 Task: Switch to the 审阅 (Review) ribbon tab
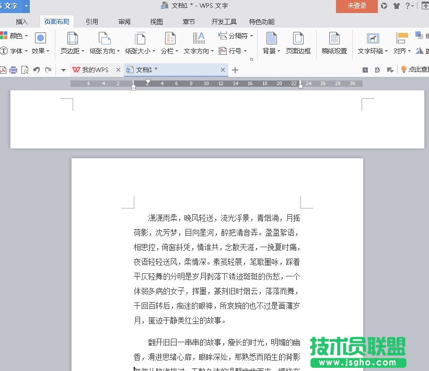pos(124,21)
